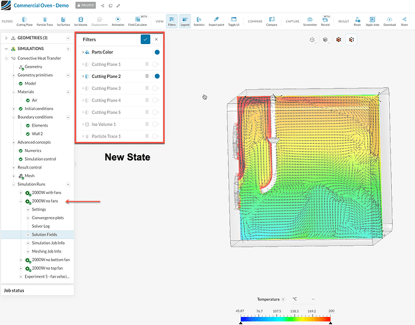The image size is (415, 325).
Task: Open Convergence plots in the tree
Action: point(47,218)
